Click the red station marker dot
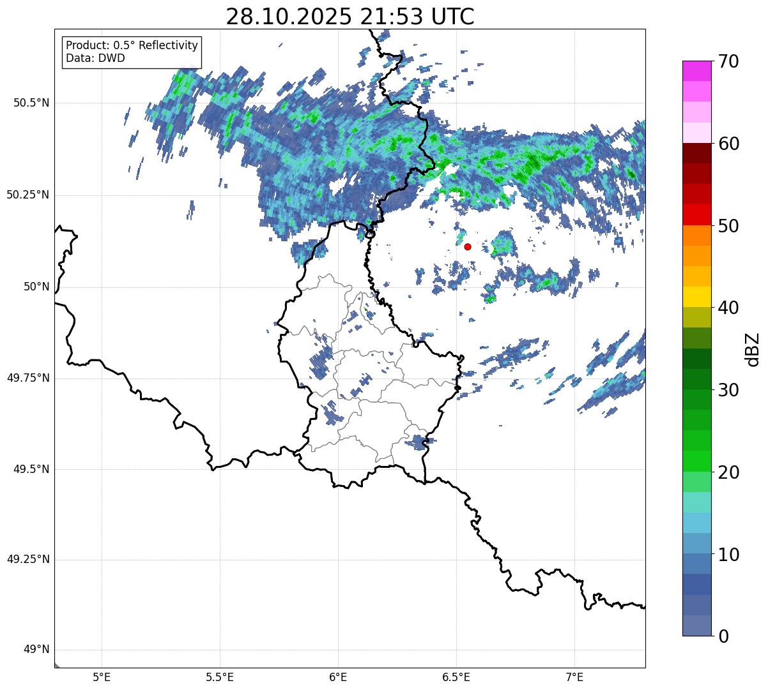 point(468,246)
